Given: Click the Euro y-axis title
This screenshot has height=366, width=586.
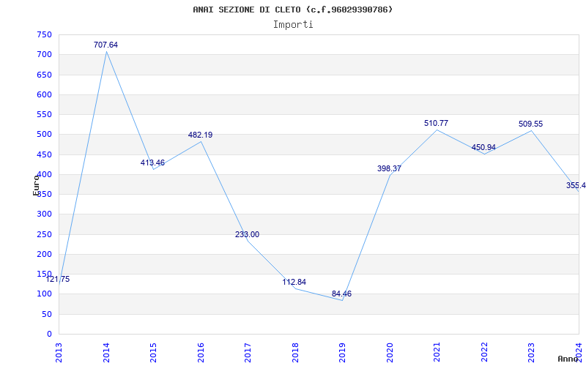Looking at the screenshot, I should coord(36,185).
